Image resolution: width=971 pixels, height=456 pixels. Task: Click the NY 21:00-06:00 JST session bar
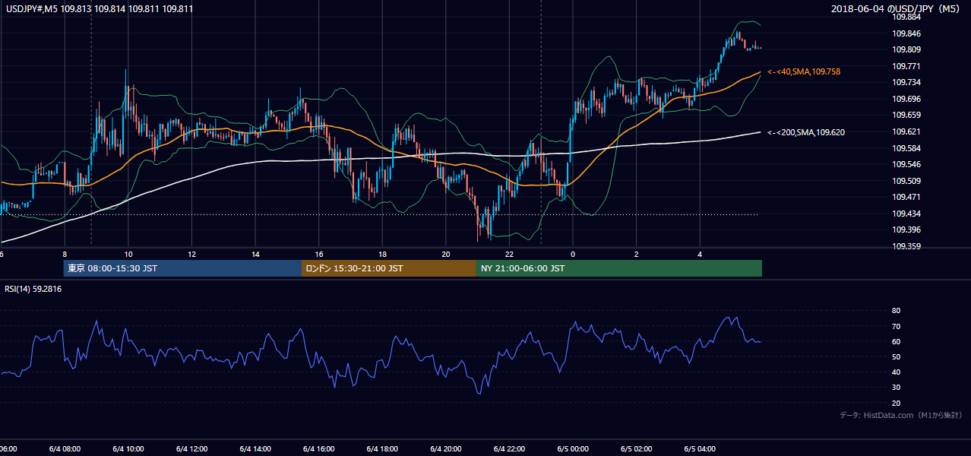tap(619, 268)
